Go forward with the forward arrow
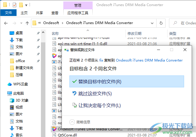The image size is (196, 137). point(15,23)
